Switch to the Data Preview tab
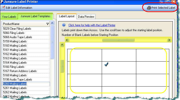Screen dimensions: 180x100 [86, 17]
